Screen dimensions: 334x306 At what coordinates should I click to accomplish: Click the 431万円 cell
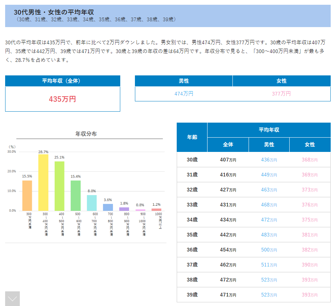228,205
